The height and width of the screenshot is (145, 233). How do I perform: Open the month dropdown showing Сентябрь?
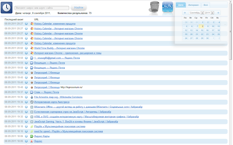click(196, 13)
